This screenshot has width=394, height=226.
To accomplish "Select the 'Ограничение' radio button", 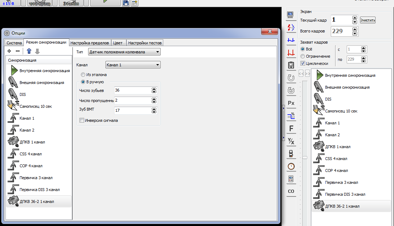I will coord(303,57).
